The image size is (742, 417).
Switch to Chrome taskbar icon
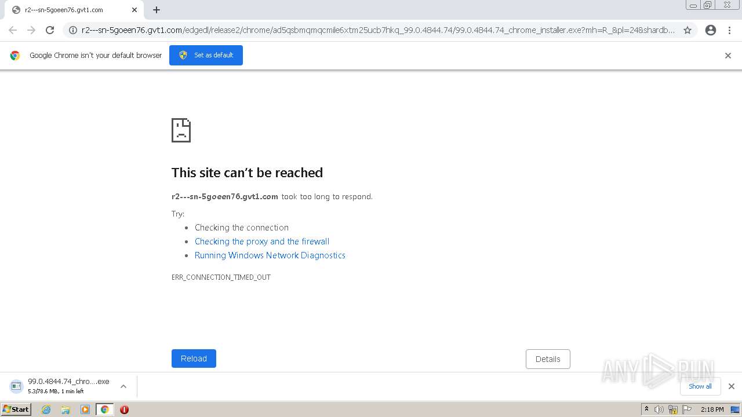pyautogui.click(x=105, y=409)
